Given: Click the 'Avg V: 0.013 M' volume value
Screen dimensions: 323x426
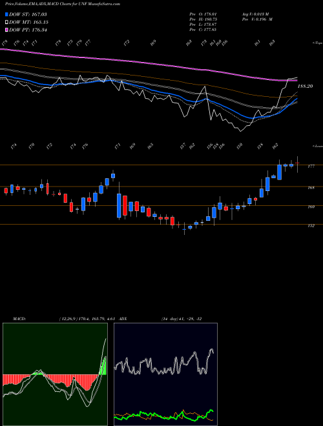Looking at the screenshot, I should coord(256,14).
